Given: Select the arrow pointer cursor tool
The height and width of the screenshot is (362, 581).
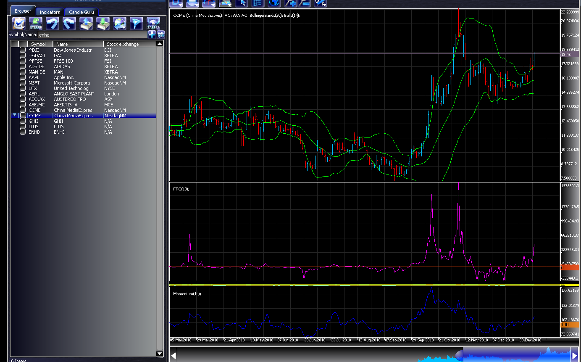Looking at the screenshot, I should pos(242,3).
